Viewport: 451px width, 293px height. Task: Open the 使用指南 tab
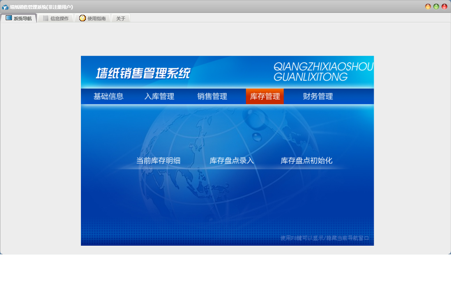click(x=93, y=19)
